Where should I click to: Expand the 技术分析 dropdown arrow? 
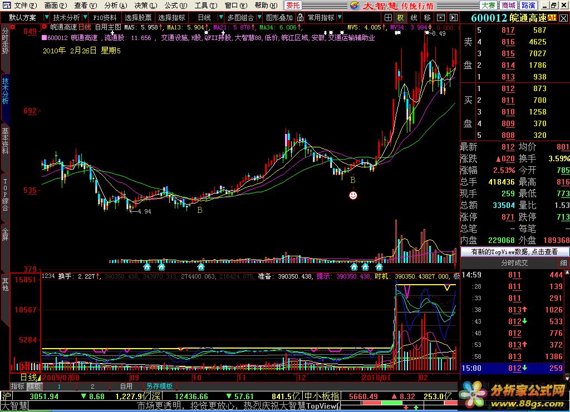pos(85,17)
